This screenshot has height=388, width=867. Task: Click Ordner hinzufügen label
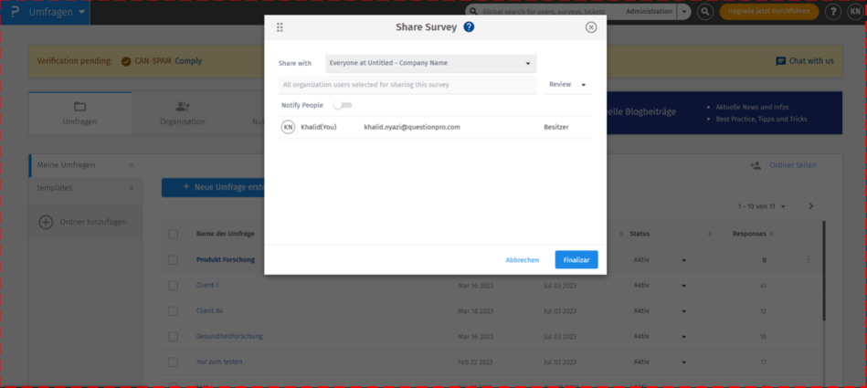(93, 222)
